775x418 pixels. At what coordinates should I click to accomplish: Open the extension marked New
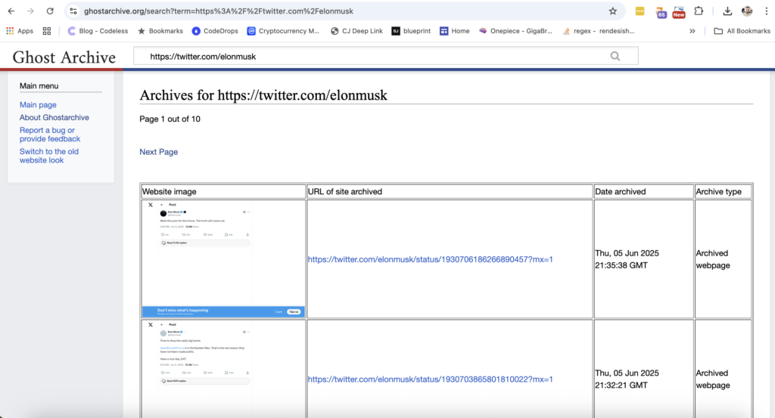(x=679, y=12)
